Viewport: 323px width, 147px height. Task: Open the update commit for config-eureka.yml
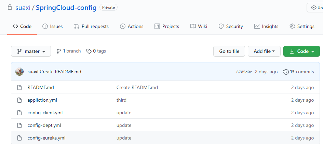click(124, 138)
